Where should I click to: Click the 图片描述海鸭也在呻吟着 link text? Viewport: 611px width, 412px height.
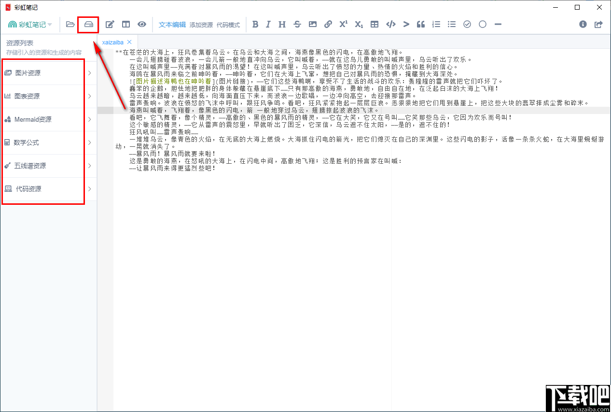(174, 81)
